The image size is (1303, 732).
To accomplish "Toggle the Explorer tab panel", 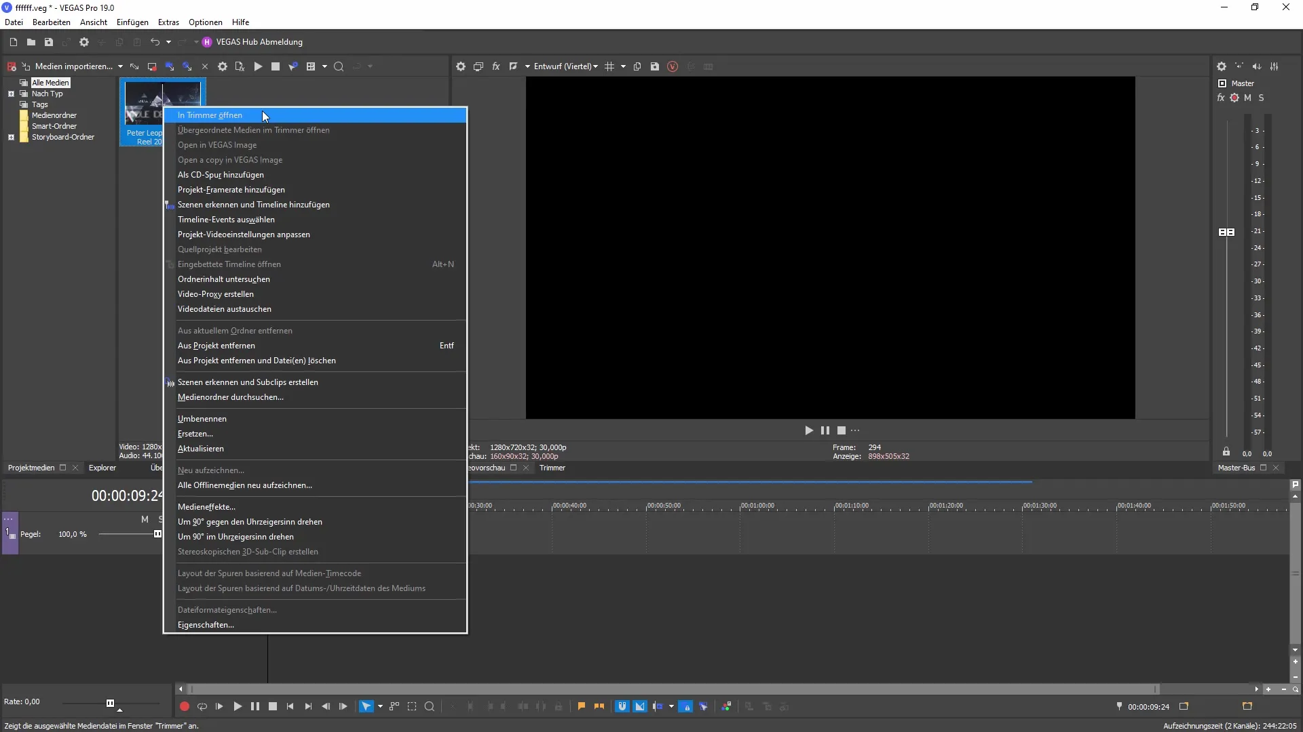I will coord(101,468).
